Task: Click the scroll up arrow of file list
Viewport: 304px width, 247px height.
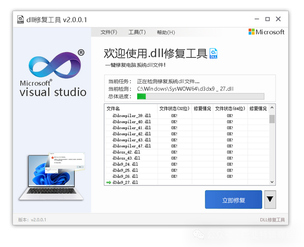Action: tap(272, 108)
